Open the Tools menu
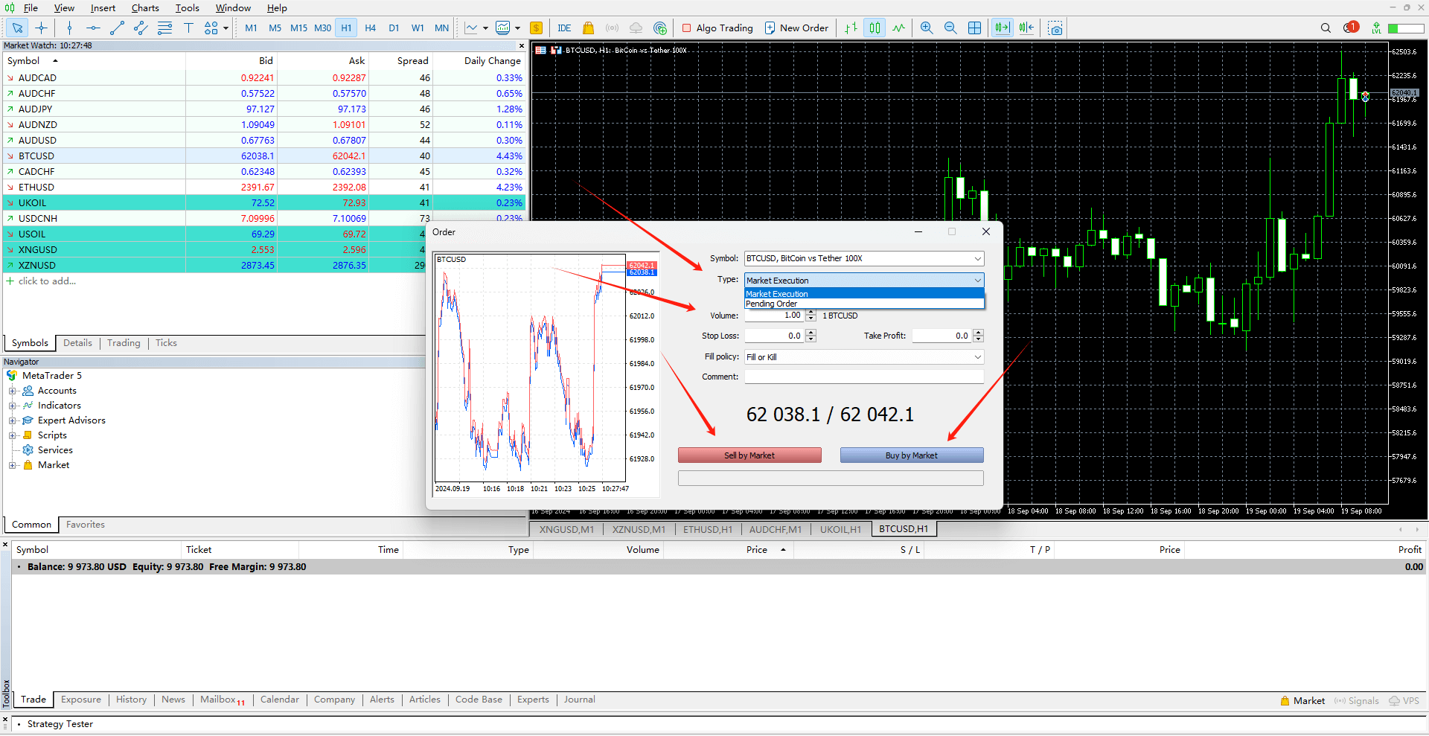 [x=188, y=8]
